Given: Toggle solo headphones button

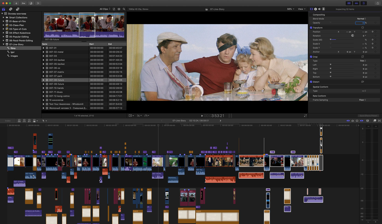Looking at the screenshot, I should 357,121.
